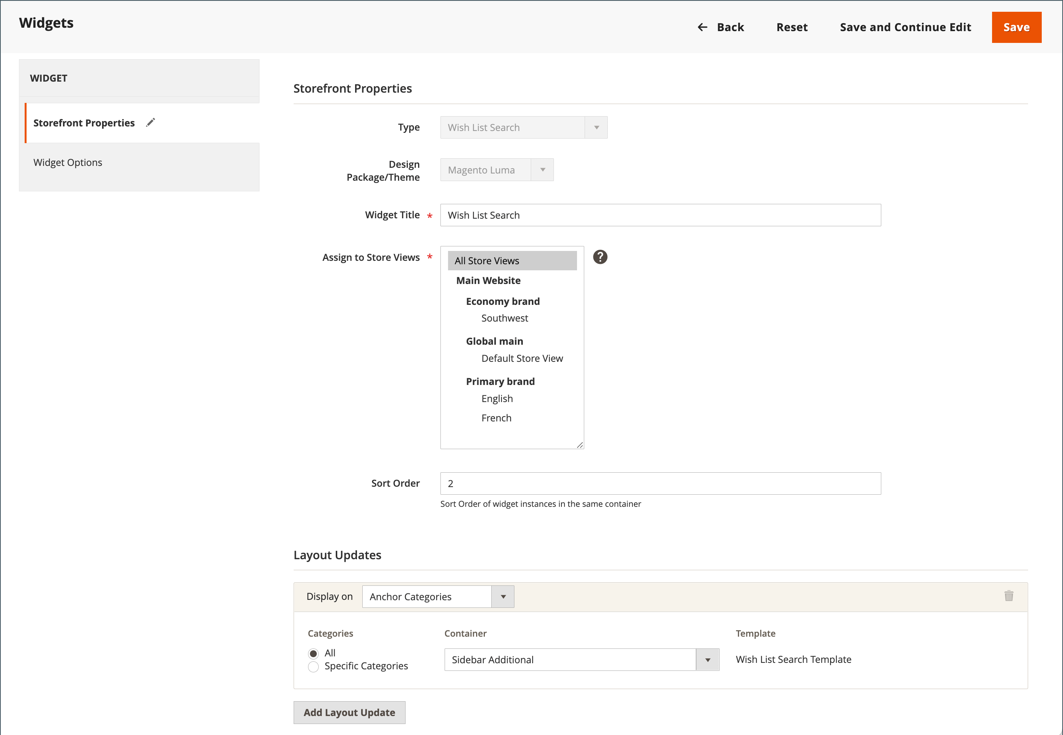The image size is (1063, 735).
Task: Click the back arrow icon
Action: pyautogui.click(x=702, y=28)
